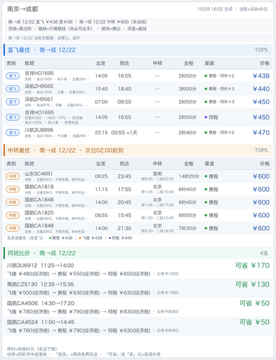This screenshot has height=360, width=276.
Task: Click flight name 深航ZH9561
Action: pyautogui.click(x=39, y=99)
